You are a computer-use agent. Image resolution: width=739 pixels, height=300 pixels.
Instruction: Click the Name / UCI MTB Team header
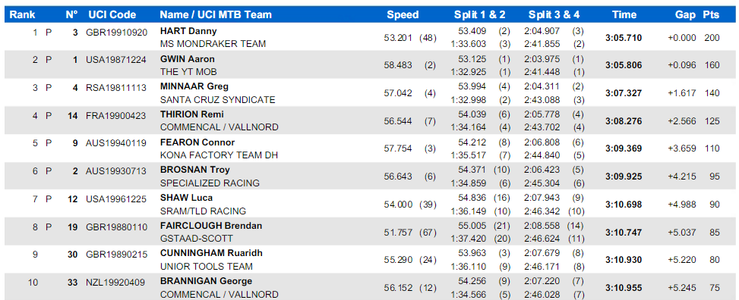[216, 14]
